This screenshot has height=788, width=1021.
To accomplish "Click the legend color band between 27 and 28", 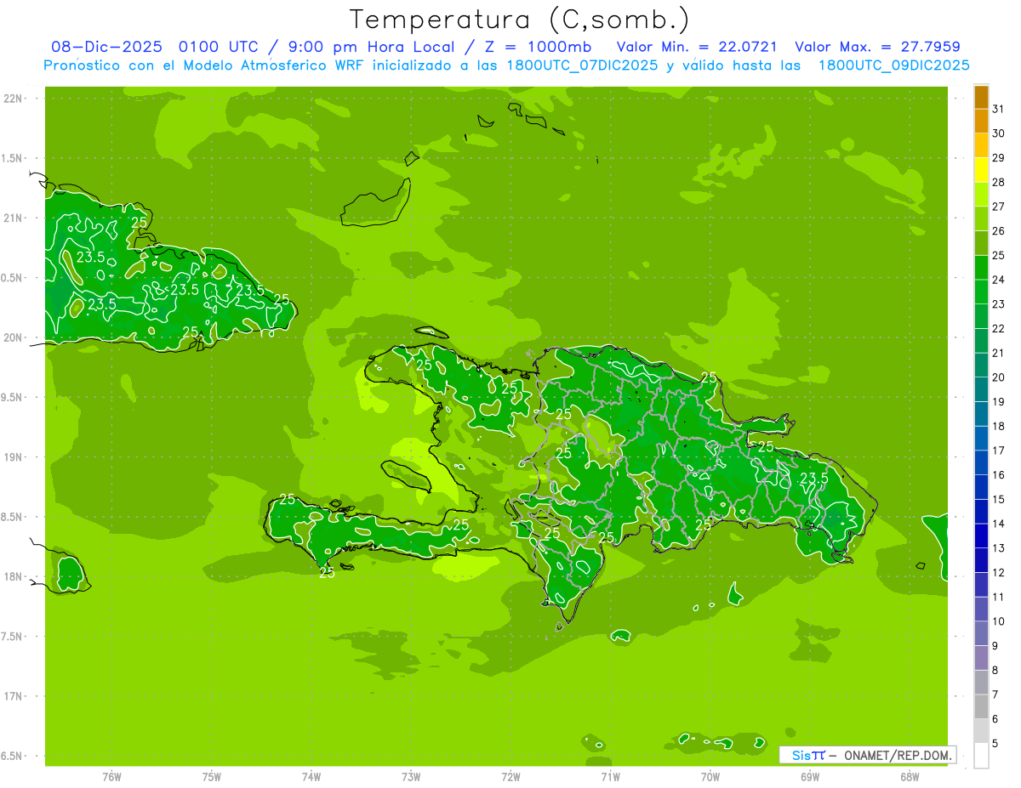I will pyautogui.click(x=981, y=195).
